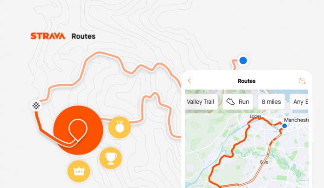Select the trophy badge icon
This screenshot has width=324, height=188.
coord(111,158)
